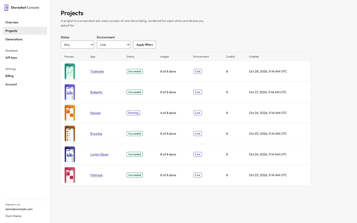Viewport: 357px width, 223px height.
Task: Click the Credits column header
Action: point(230,57)
